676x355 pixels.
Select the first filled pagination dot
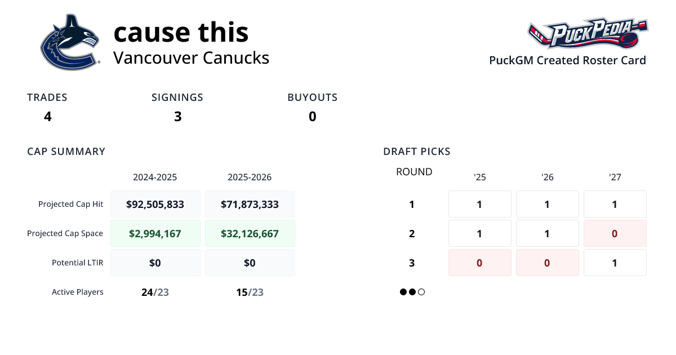click(x=403, y=292)
